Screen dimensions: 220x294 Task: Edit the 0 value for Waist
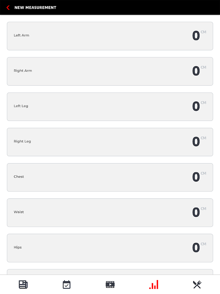point(196,212)
